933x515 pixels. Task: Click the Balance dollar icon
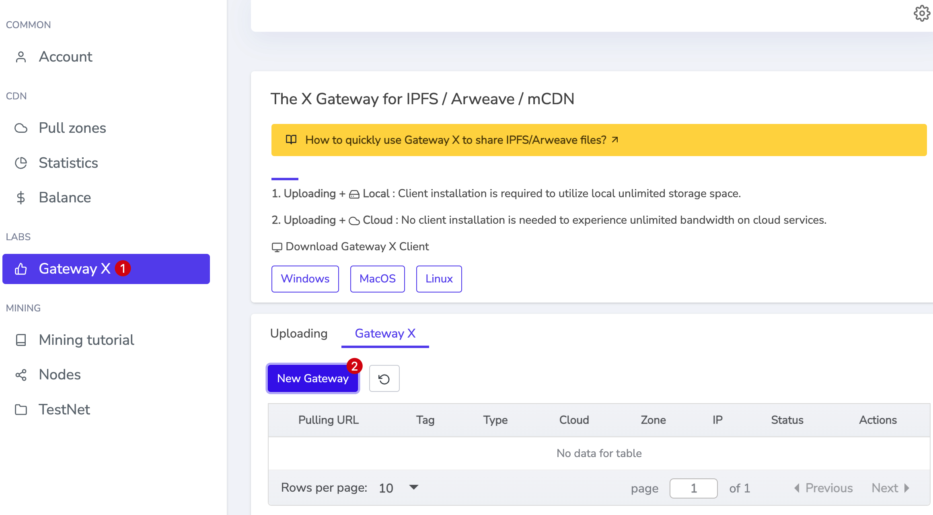coord(21,198)
